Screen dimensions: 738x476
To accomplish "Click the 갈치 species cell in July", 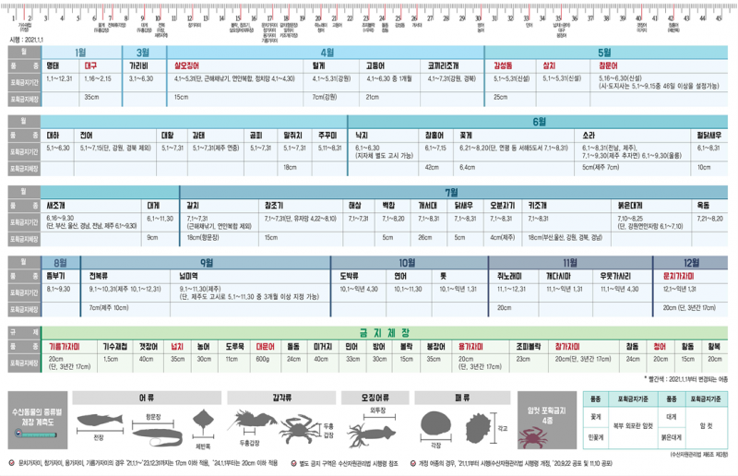I will tap(193, 205).
